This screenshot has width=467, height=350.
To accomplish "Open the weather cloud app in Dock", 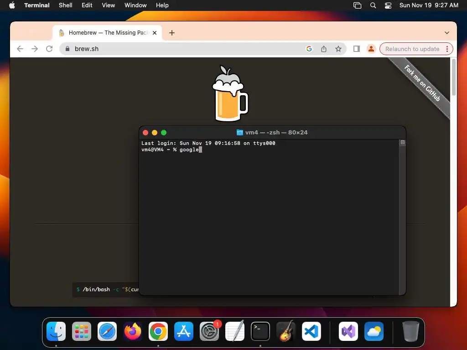I will point(374,331).
